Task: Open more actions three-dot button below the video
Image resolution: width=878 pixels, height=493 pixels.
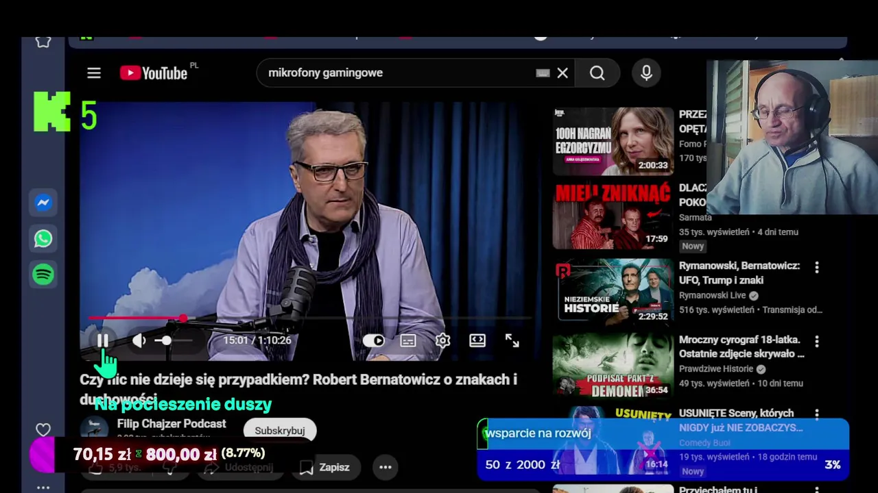Action: coord(385,467)
